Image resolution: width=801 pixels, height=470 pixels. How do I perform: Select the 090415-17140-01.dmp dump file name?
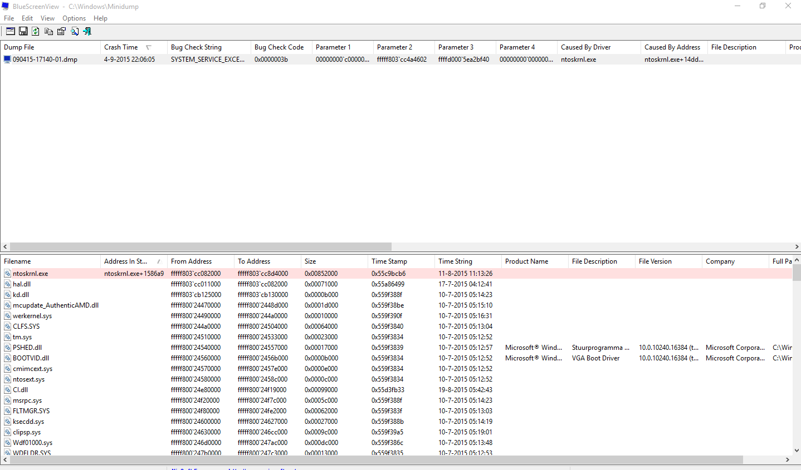pyautogui.click(x=45, y=60)
